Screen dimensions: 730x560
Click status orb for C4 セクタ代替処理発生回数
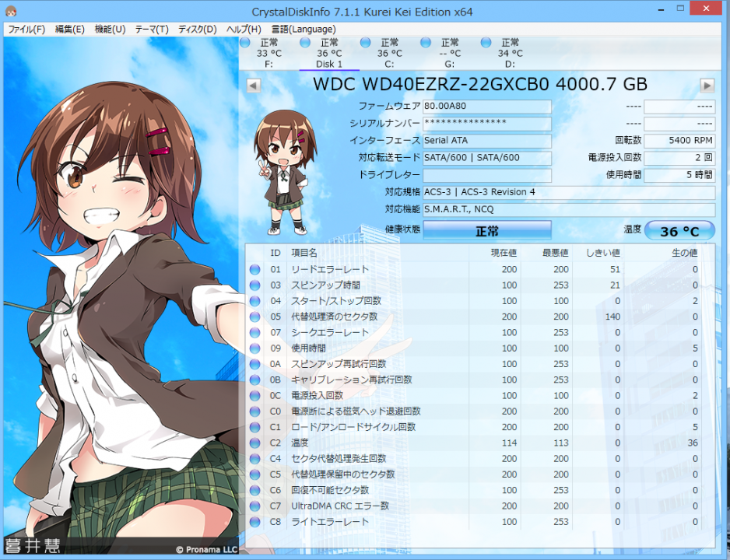[x=254, y=459]
